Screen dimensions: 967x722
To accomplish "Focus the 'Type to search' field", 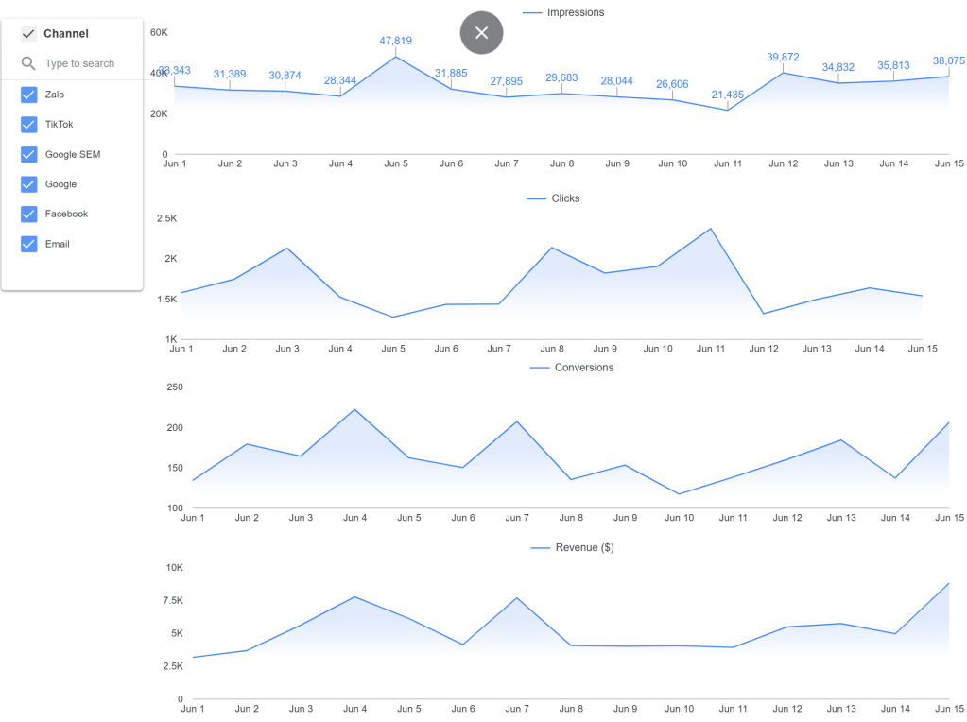I will [x=85, y=64].
